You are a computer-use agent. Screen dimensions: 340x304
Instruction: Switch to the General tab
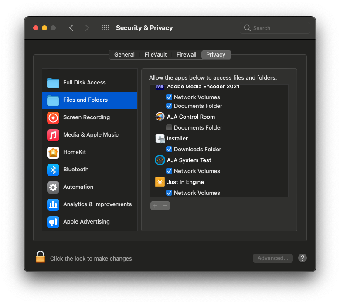[x=124, y=54]
